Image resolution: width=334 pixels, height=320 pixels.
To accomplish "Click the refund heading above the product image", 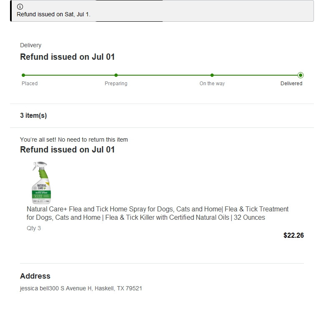I will click(67, 150).
